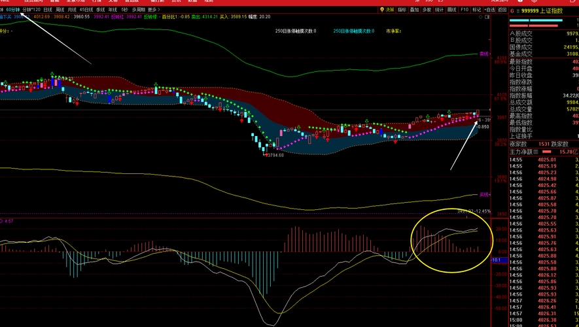Open the 数据 menu in top bar
This screenshot has width=579, height=327.
192,1
